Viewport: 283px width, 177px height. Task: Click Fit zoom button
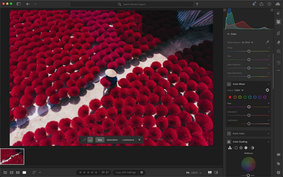188,173
